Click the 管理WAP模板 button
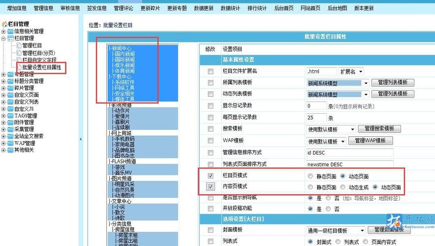The width and height of the screenshot is (435, 246). tap(371, 141)
